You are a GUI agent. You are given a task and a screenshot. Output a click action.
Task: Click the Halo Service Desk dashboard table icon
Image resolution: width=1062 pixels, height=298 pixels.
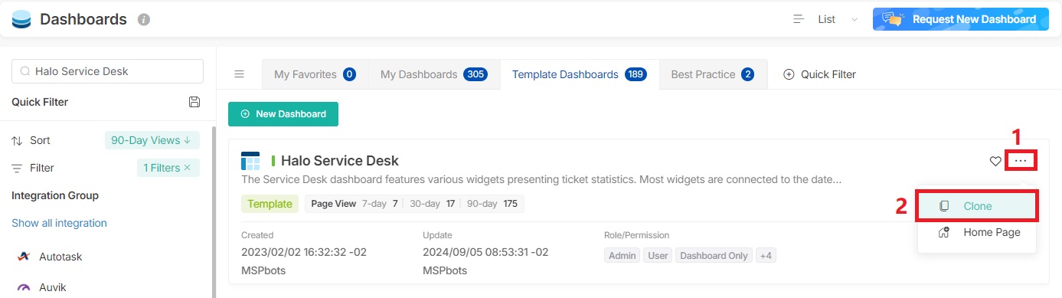coord(250,161)
